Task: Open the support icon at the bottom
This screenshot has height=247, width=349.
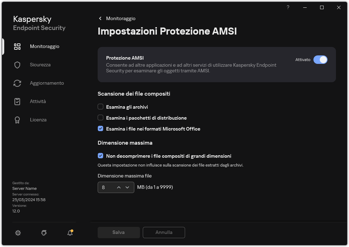Action: [44, 233]
